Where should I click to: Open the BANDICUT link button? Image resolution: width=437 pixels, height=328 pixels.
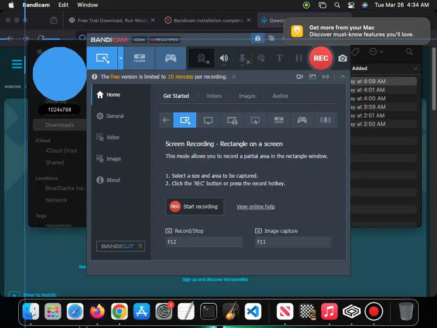coord(121,246)
